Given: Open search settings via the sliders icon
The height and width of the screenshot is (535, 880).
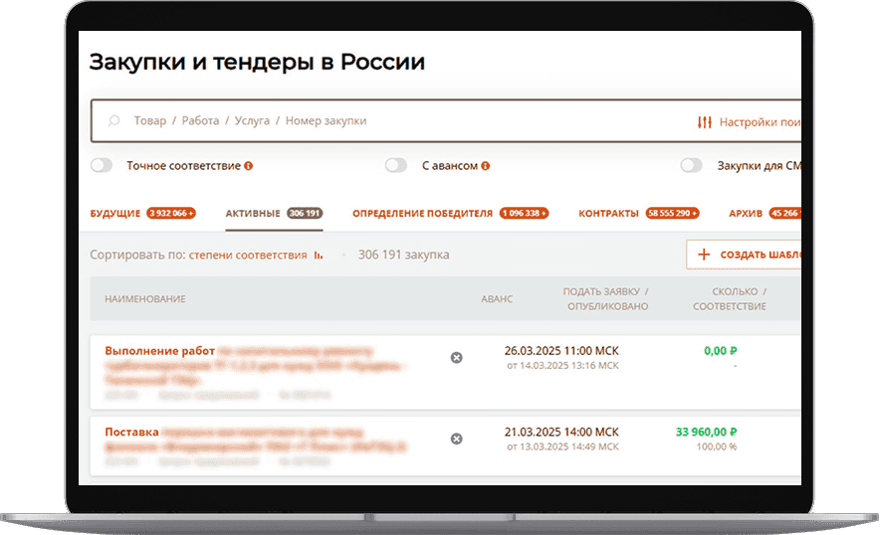Looking at the screenshot, I should pos(705,122).
